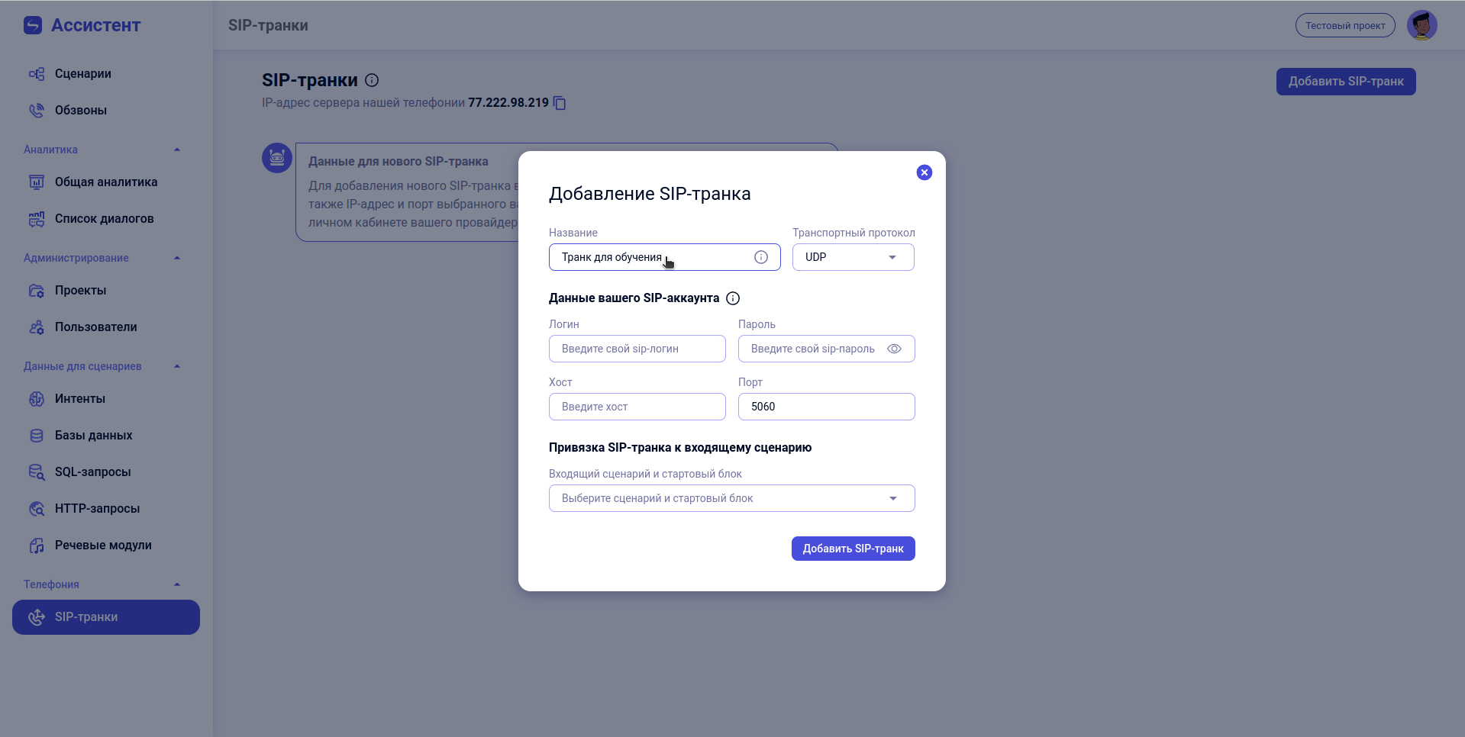Viewport: 1465px width, 737px height.
Task: Click the Проекты folder icon
Action: [37, 291]
